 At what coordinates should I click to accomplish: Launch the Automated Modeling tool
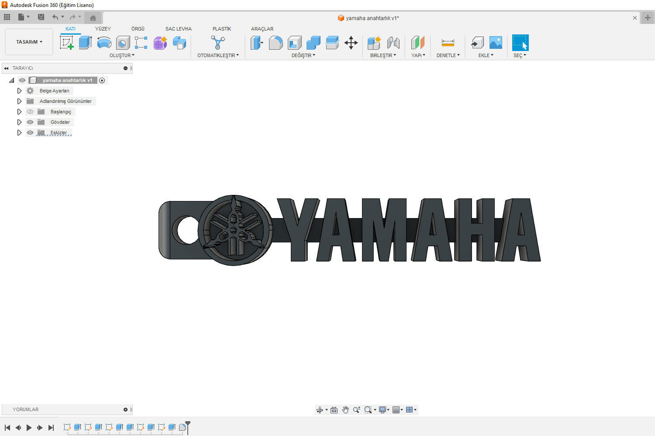coord(218,43)
